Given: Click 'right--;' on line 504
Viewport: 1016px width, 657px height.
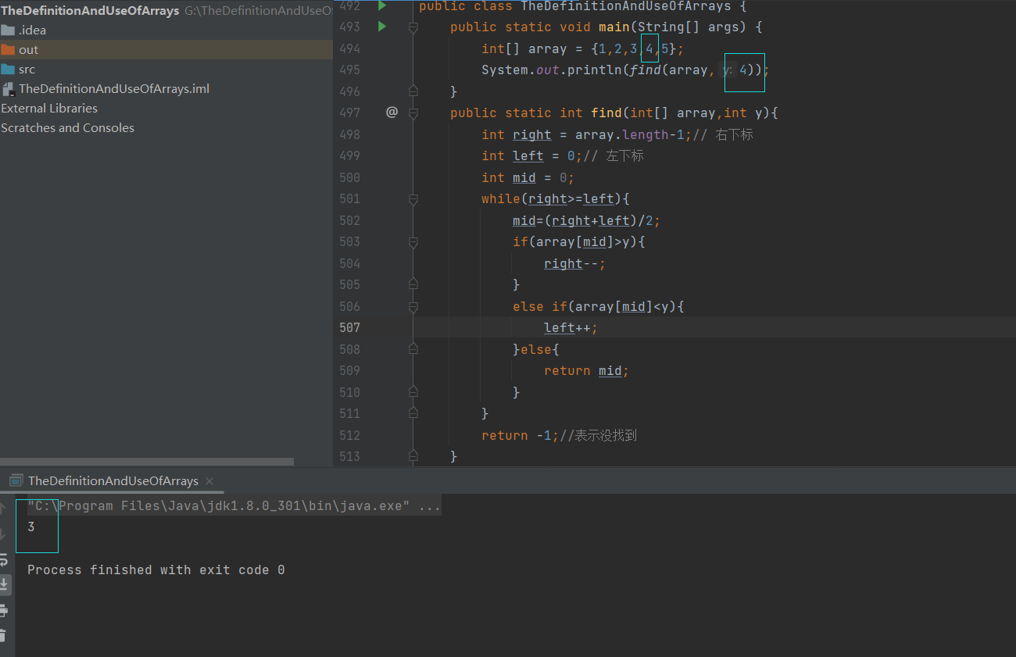Looking at the screenshot, I should coord(574,263).
